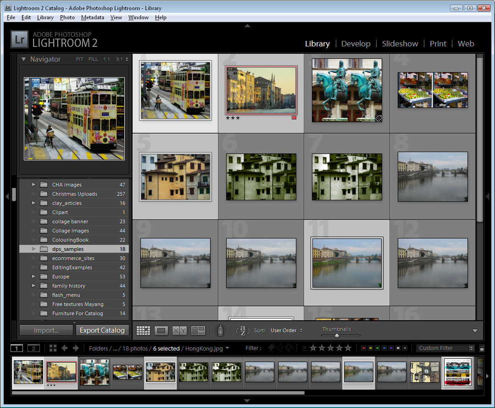Expand the clay_articles folder
The height and width of the screenshot is (408, 495).
tap(33, 203)
